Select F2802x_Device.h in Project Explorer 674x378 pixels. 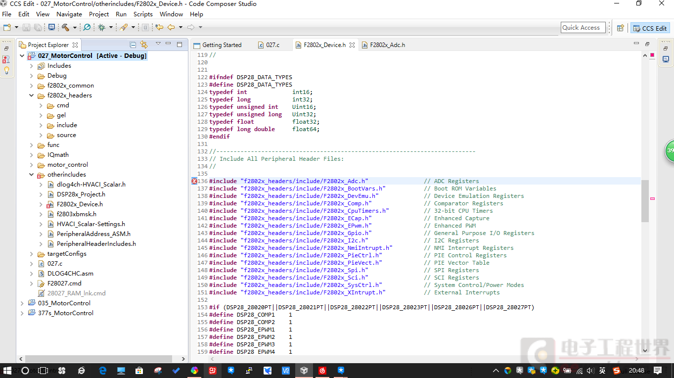[80, 204]
